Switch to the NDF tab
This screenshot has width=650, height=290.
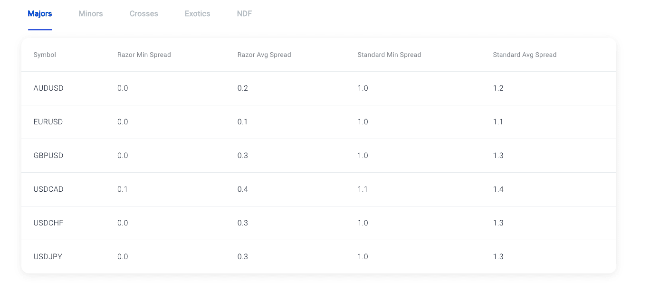click(x=244, y=14)
